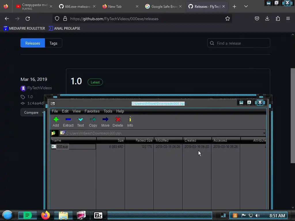Select 000.exe in the 7-Zip file list
The width and height of the screenshot is (295, 221).
[63, 146]
